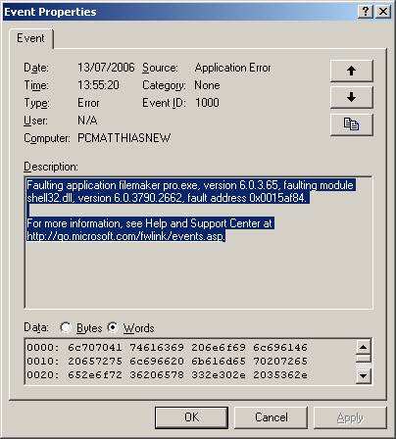
Task: Click the hex data row 0020
Action: pyautogui.click(x=168, y=374)
